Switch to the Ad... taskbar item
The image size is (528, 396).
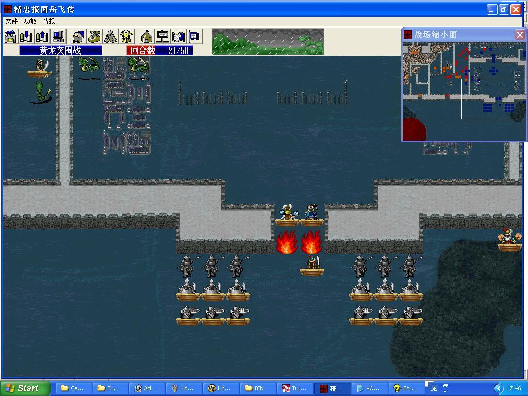point(147,388)
